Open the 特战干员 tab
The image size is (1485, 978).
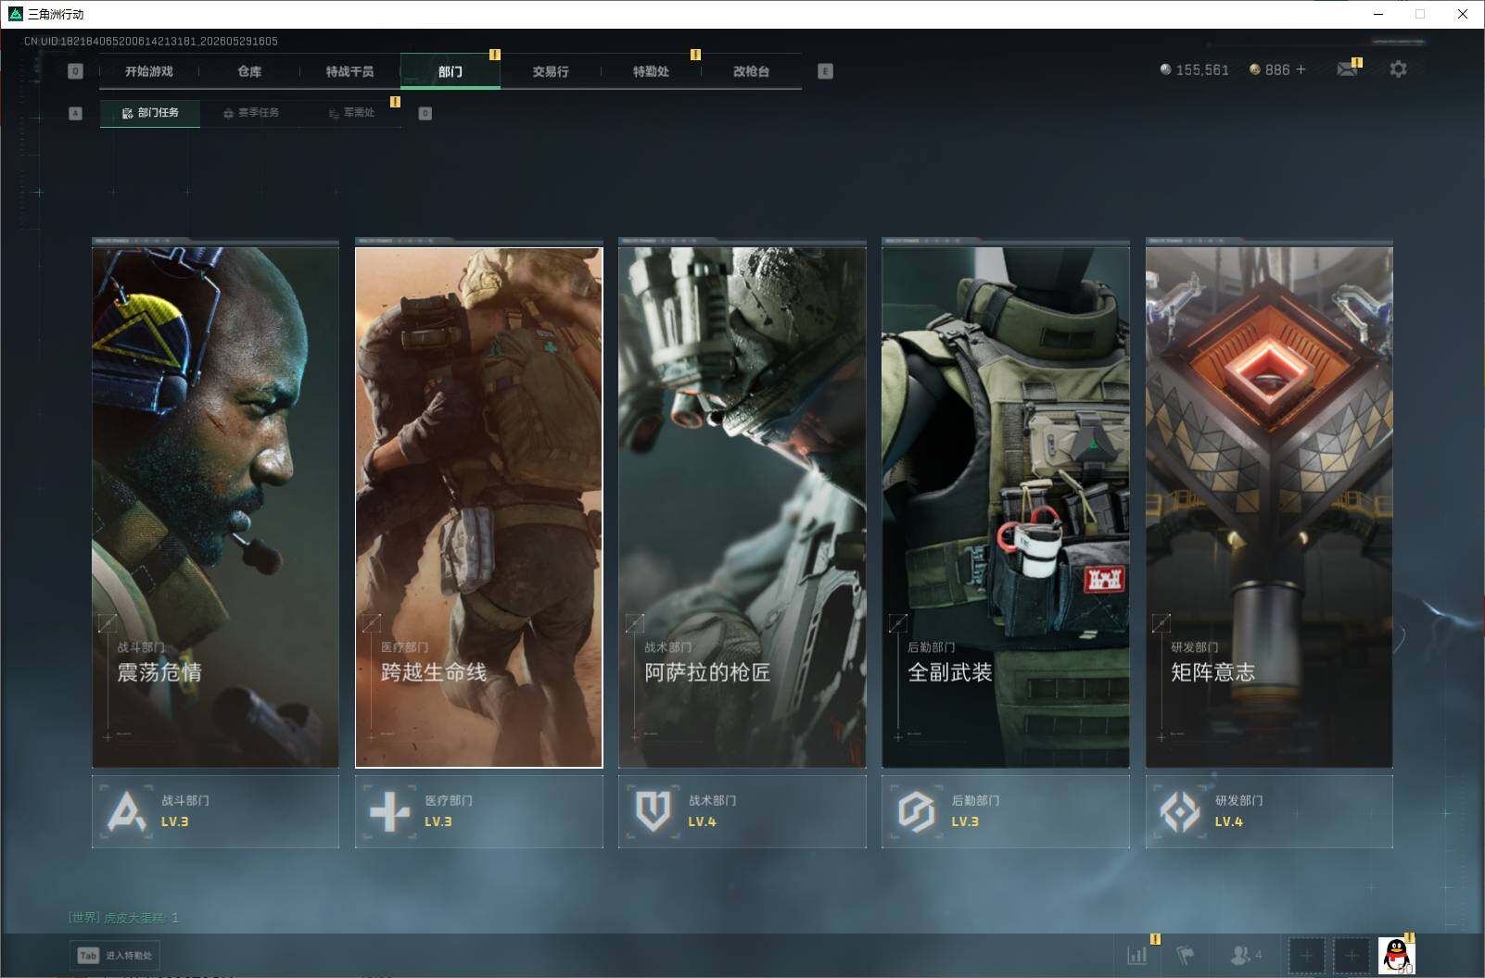(349, 71)
